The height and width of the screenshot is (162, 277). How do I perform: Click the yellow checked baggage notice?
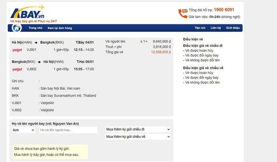(50, 152)
